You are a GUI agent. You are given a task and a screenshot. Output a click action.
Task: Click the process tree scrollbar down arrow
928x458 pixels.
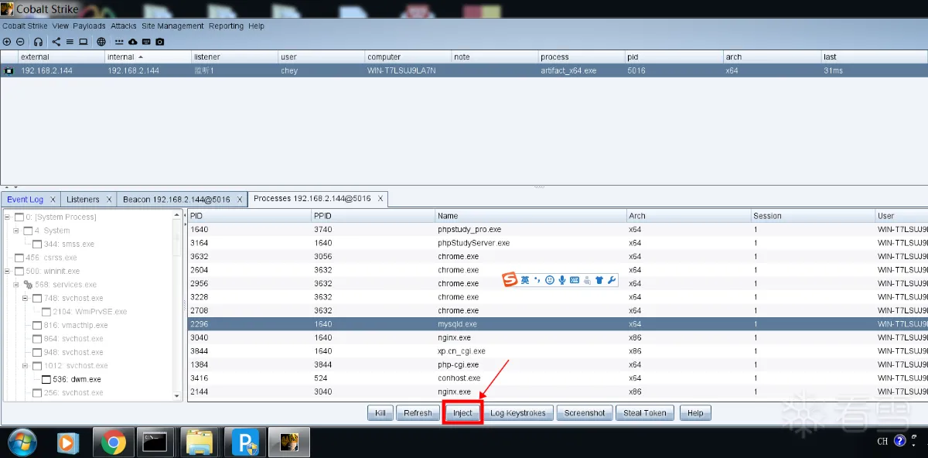point(177,395)
